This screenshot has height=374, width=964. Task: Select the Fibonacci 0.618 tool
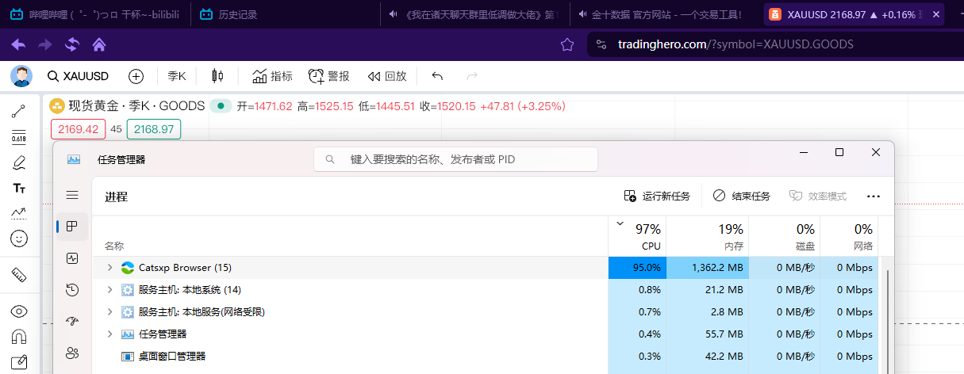coord(19,136)
